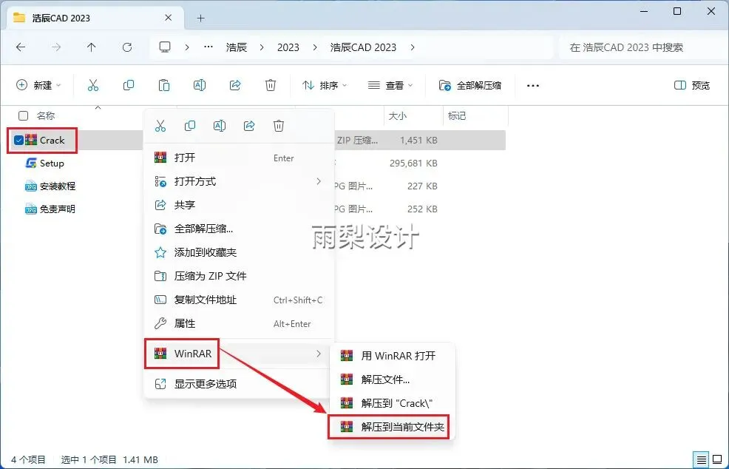
Task: Click the 免责声明 JPG file icon
Action: coord(31,209)
